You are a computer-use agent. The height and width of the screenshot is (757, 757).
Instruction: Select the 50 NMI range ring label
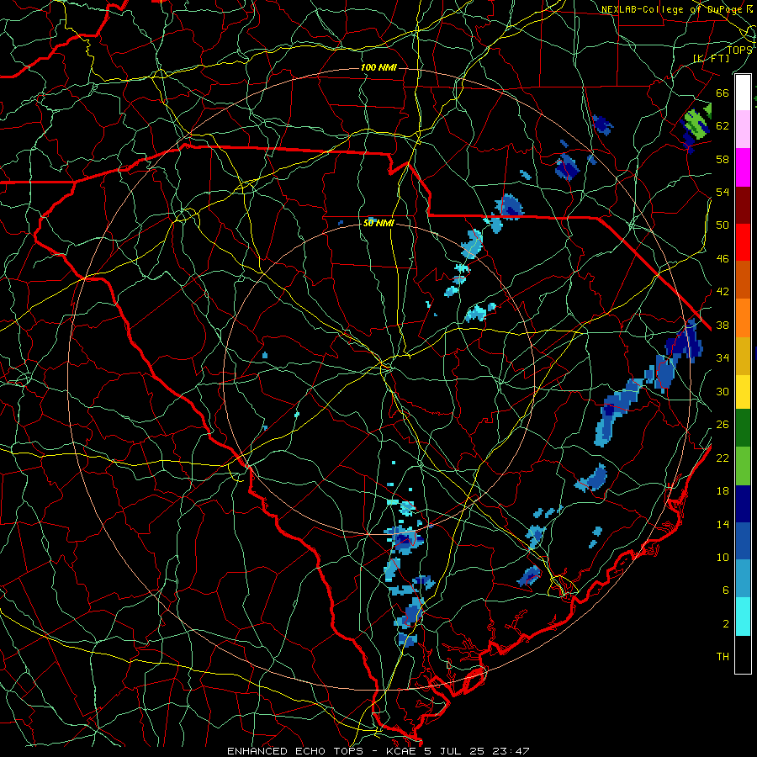point(378,223)
